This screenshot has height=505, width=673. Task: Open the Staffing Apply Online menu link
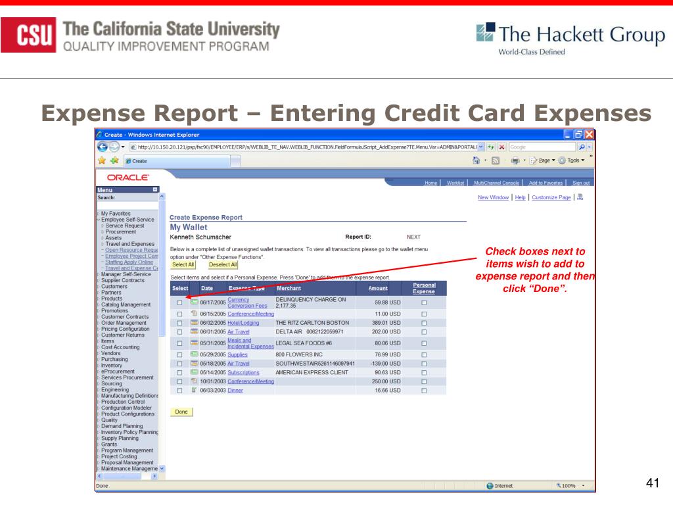tap(129, 262)
